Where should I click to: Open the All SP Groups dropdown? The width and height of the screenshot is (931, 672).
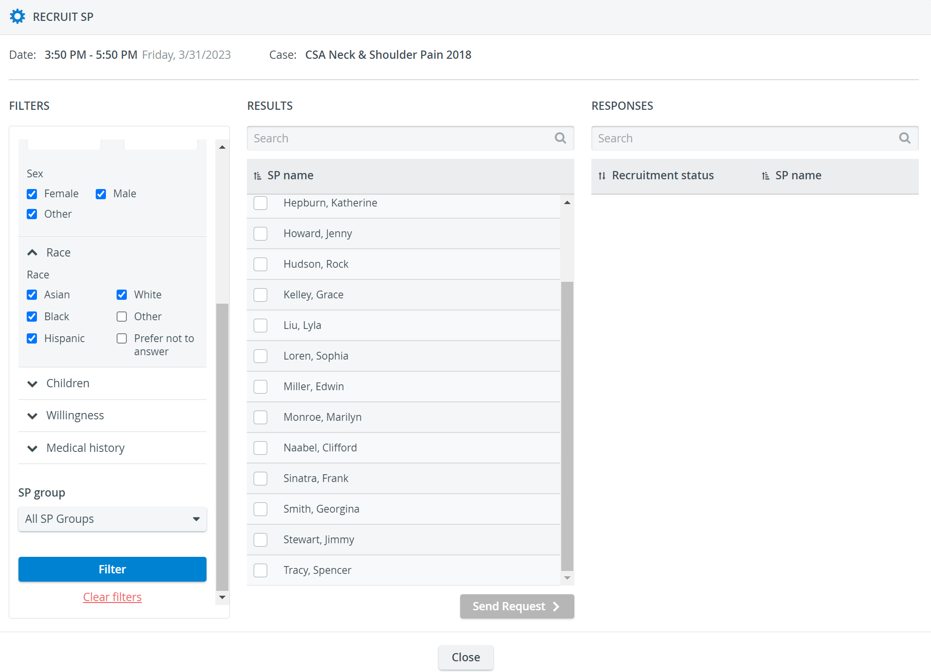112,519
